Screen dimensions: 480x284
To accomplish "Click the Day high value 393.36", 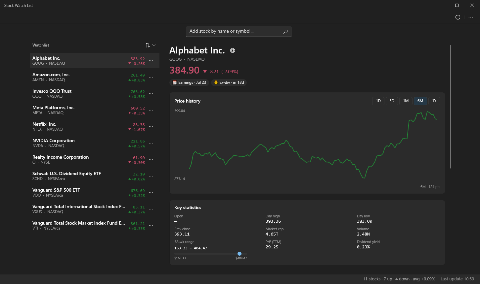I will coord(273,221).
